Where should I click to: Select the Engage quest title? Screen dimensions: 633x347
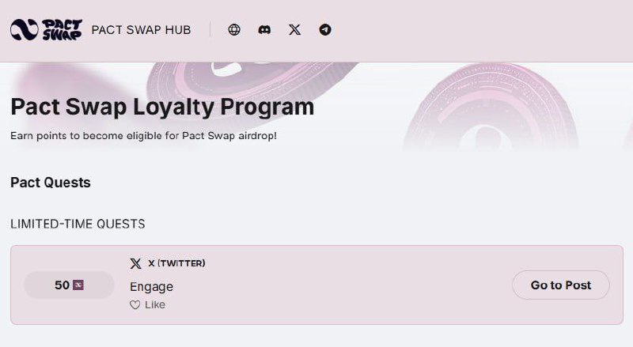click(151, 286)
